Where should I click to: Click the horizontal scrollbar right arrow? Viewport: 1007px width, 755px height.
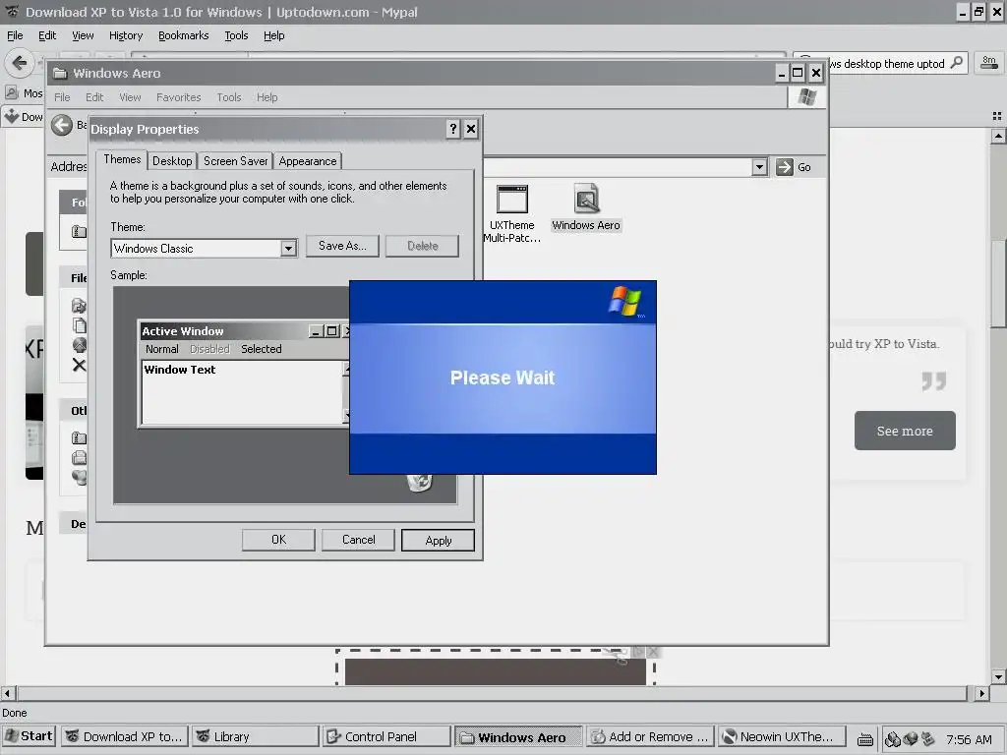981,693
